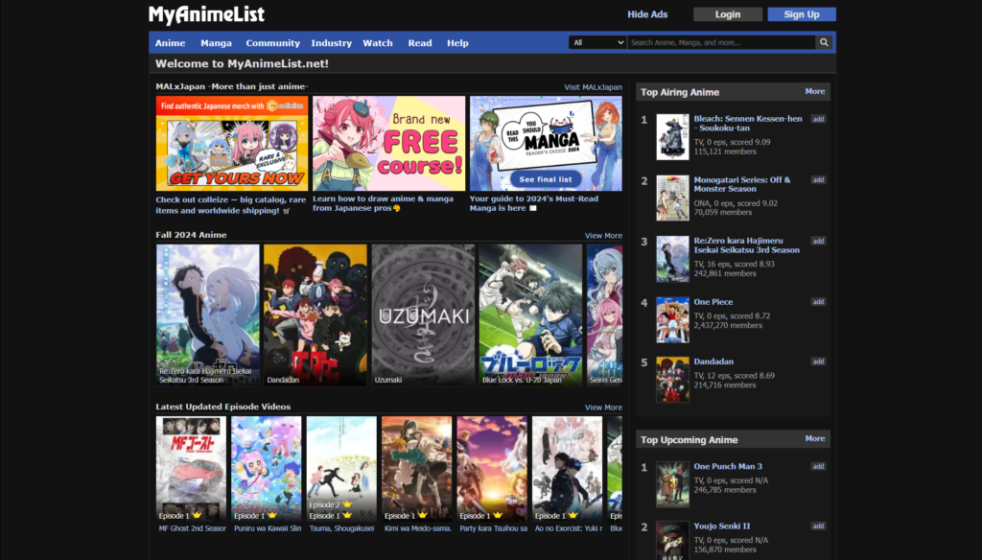Click the Login button
This screenshot has height=560, width=982.
pyautogui.click(x=728, y=14)
